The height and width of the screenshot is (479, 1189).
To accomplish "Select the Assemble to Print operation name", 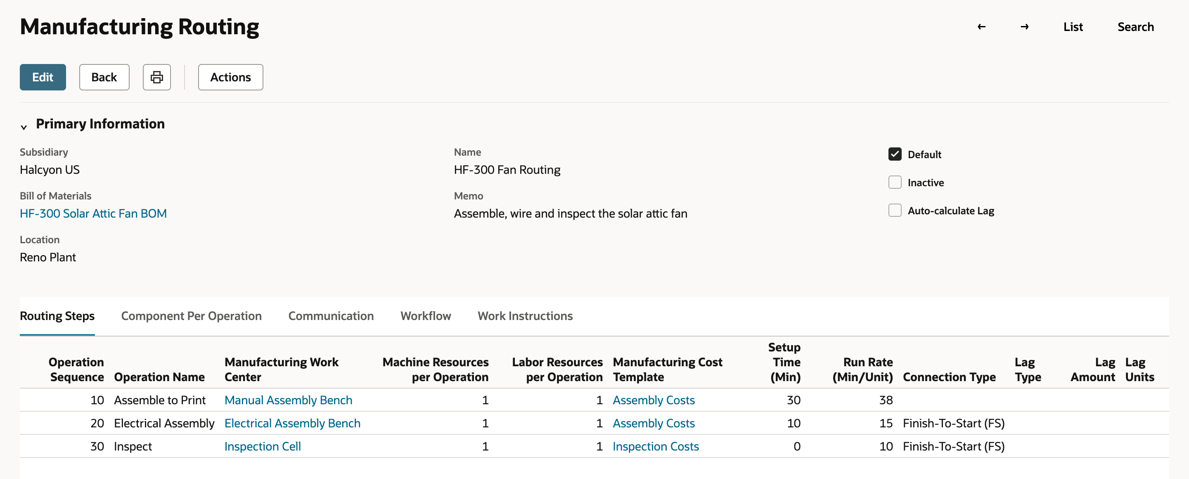I will (x=160, y=400).
